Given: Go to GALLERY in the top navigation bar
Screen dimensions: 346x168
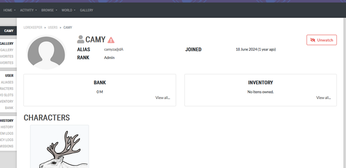Looking at the screenshot, I should (86, 10).
